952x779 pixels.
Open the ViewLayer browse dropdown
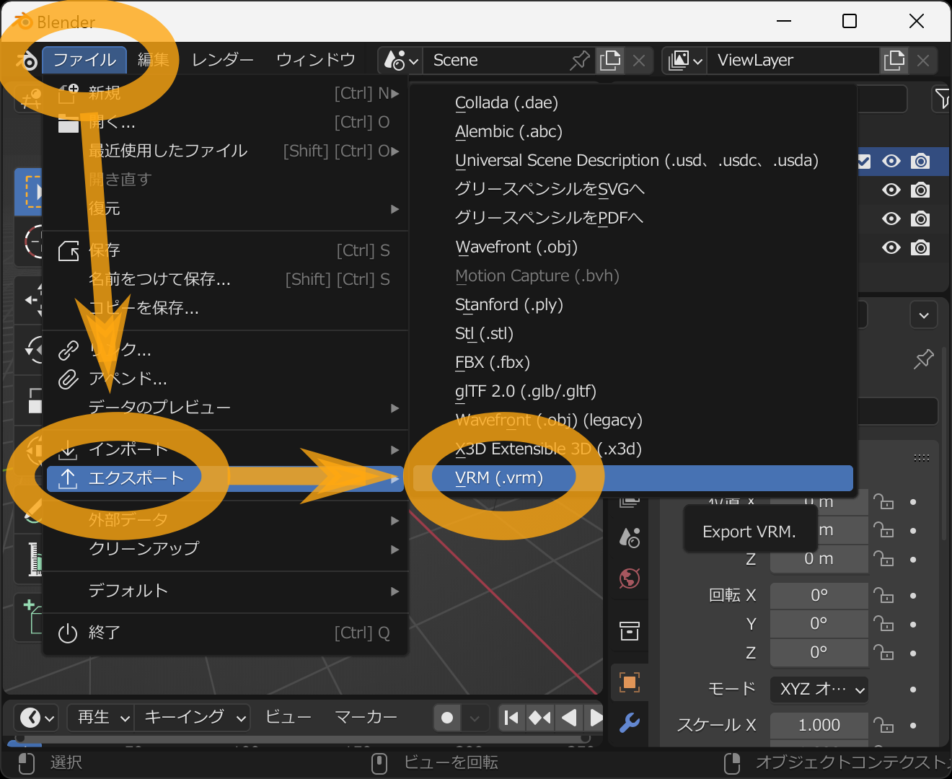coord(685,60)
